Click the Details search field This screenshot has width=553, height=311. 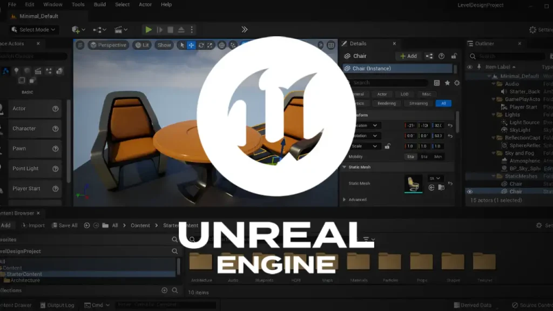[386, 83]
